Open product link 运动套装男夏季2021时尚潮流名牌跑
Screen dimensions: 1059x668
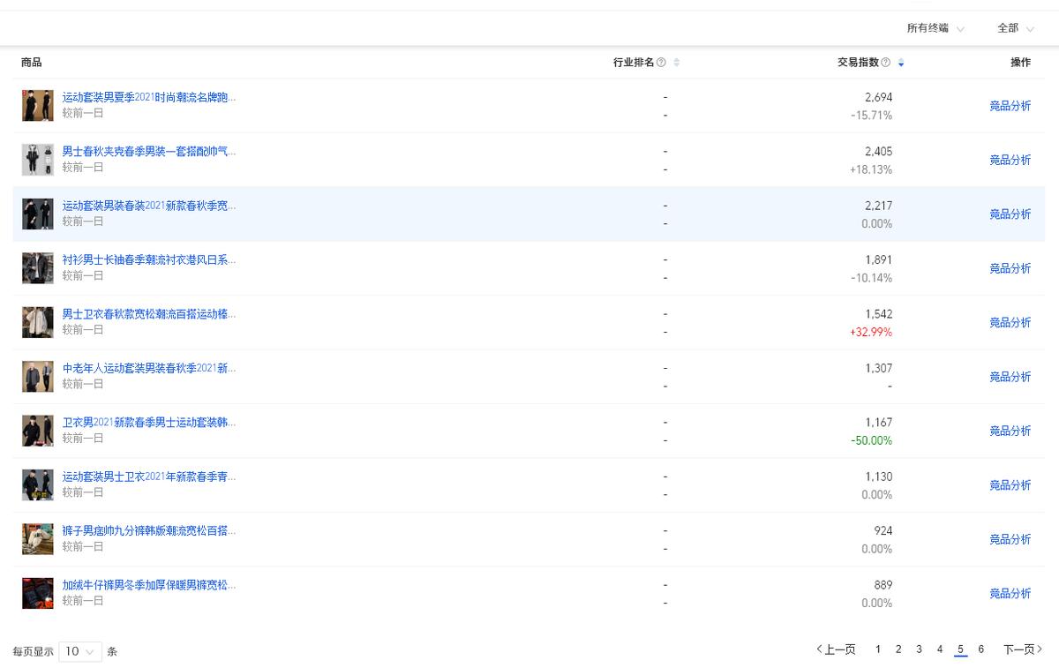149,97
